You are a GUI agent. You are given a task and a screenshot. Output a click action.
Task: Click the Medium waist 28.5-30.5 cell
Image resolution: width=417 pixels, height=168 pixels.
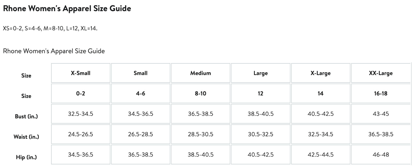[200, 134]
